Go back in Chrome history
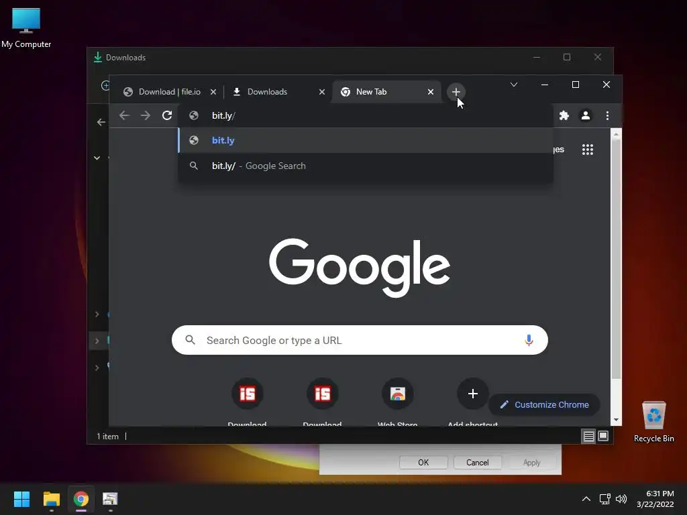 [124, 115]
